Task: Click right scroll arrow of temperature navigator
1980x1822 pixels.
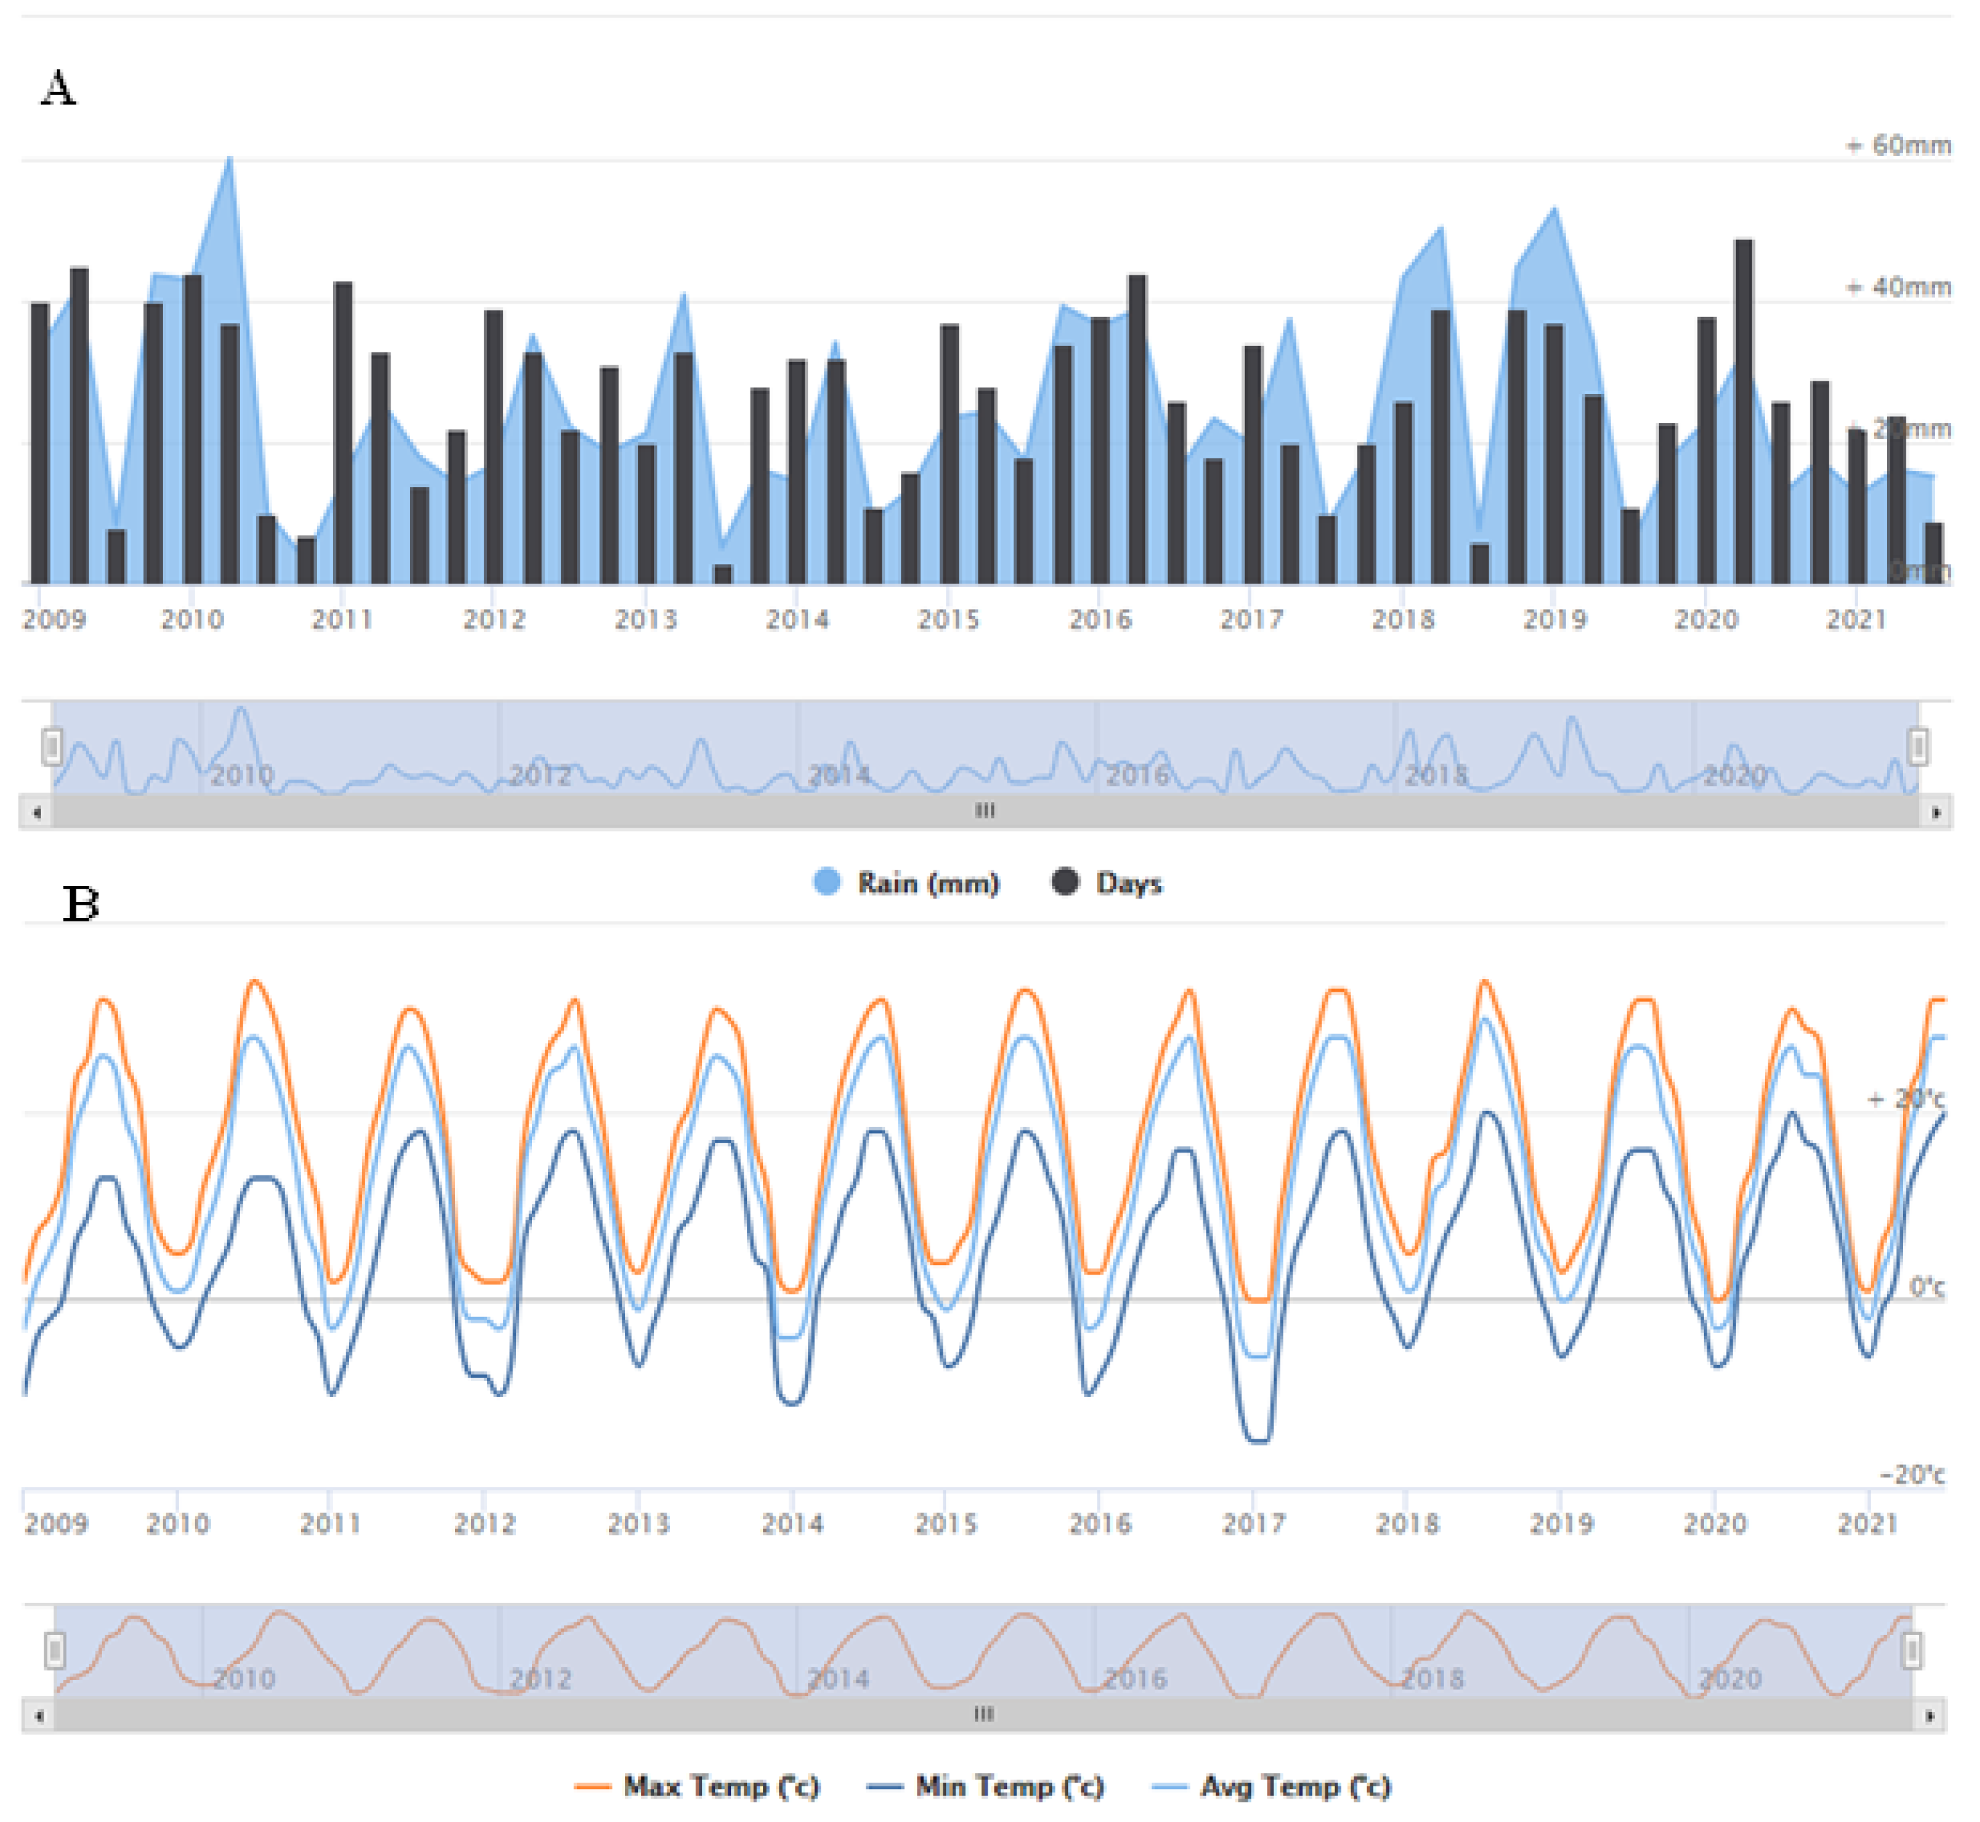Action: point(1930,1715)
